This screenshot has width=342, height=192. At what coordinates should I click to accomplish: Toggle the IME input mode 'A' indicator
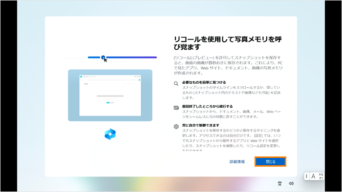pos(313,176)
